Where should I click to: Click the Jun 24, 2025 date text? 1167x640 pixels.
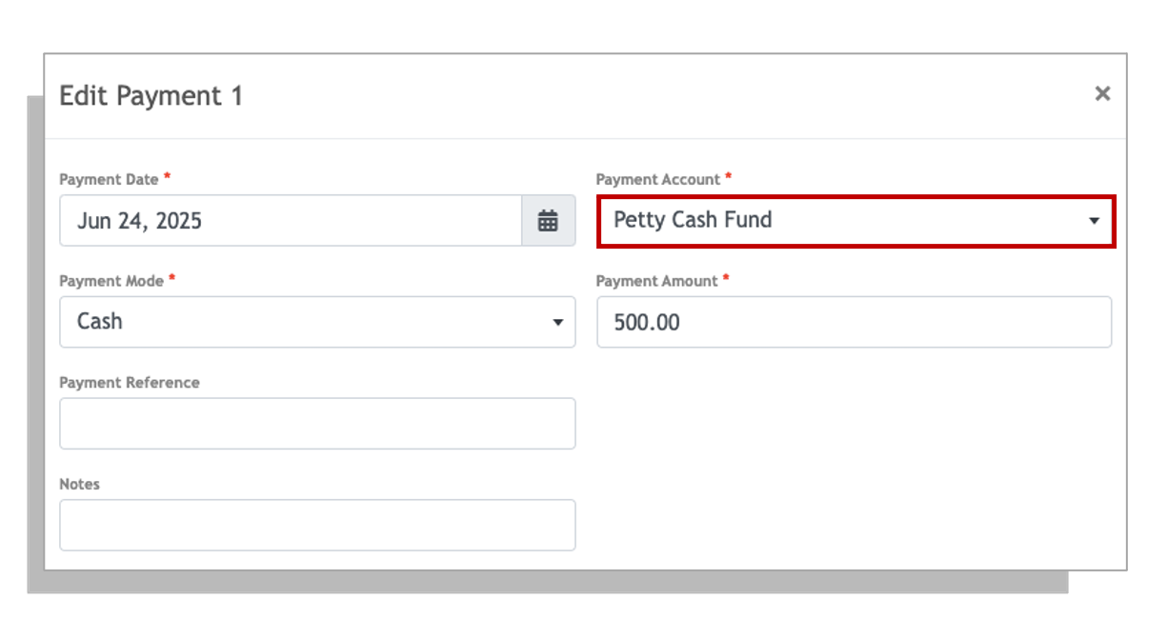click(139, 221)
